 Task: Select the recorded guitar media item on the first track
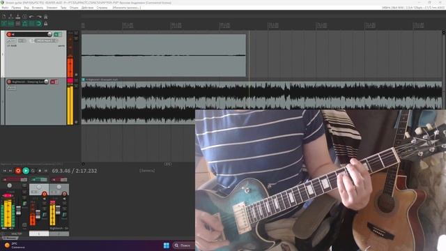click(x=164, y=56)
